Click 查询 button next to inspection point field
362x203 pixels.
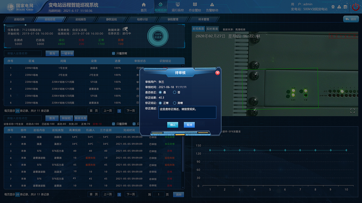coord(52,118)
